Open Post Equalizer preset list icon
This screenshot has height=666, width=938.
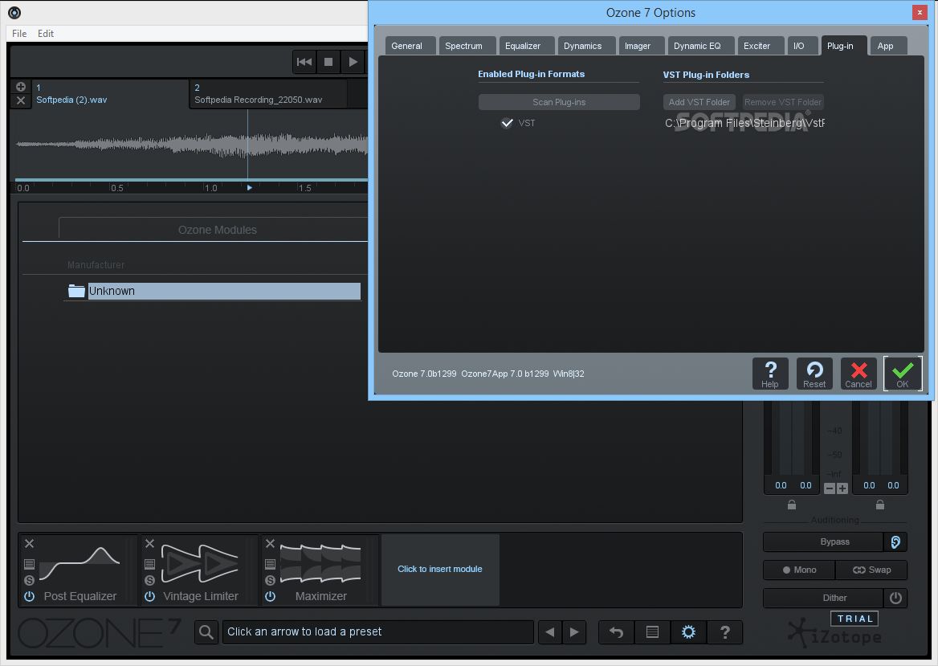(x=29, y=564)
